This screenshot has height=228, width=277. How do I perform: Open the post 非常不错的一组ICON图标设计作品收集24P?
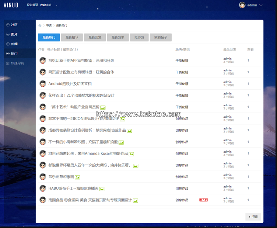tap(84, 119)
